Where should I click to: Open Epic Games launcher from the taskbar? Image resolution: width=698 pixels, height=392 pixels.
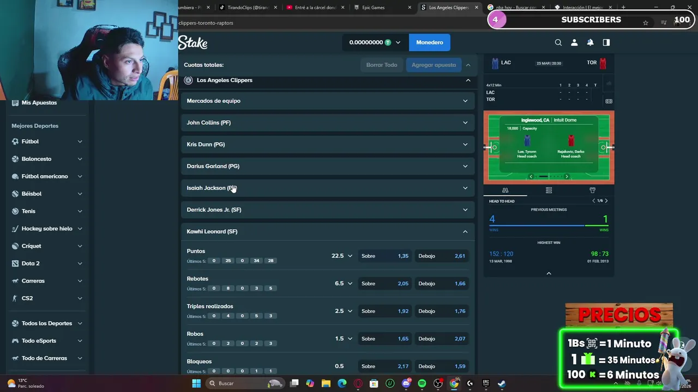[x=486, y=383]
